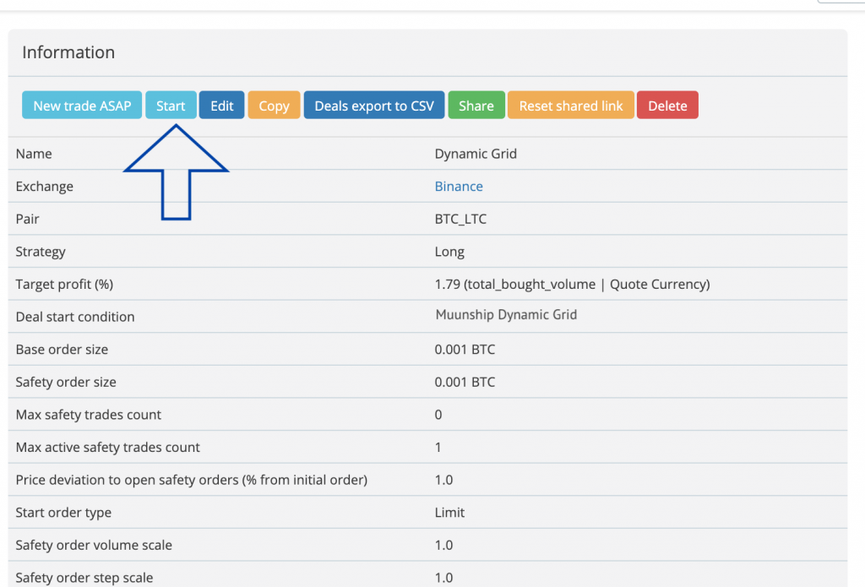
Task: Copy this bot configuration
Action: coord(274,106)
